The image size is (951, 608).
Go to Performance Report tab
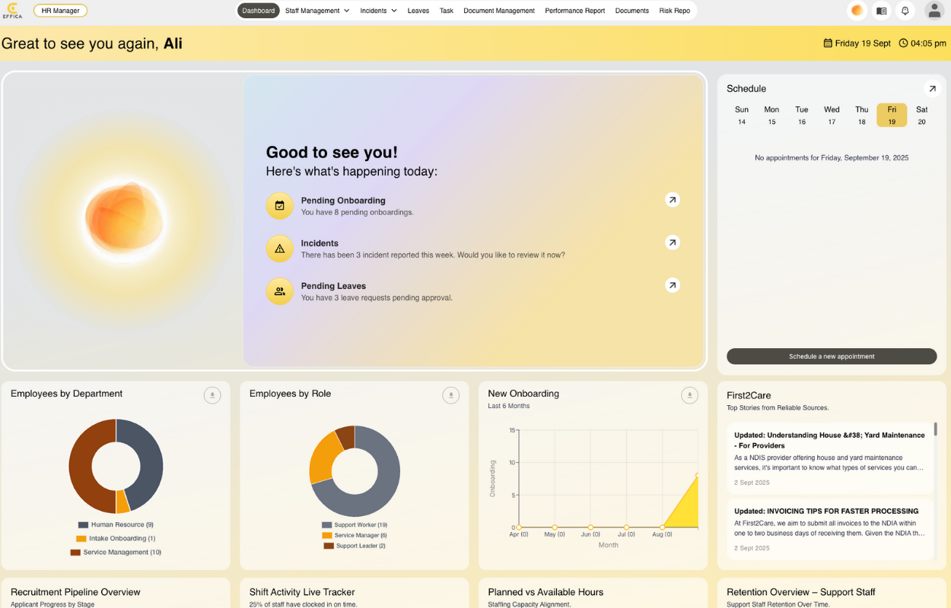coord(574,11)
